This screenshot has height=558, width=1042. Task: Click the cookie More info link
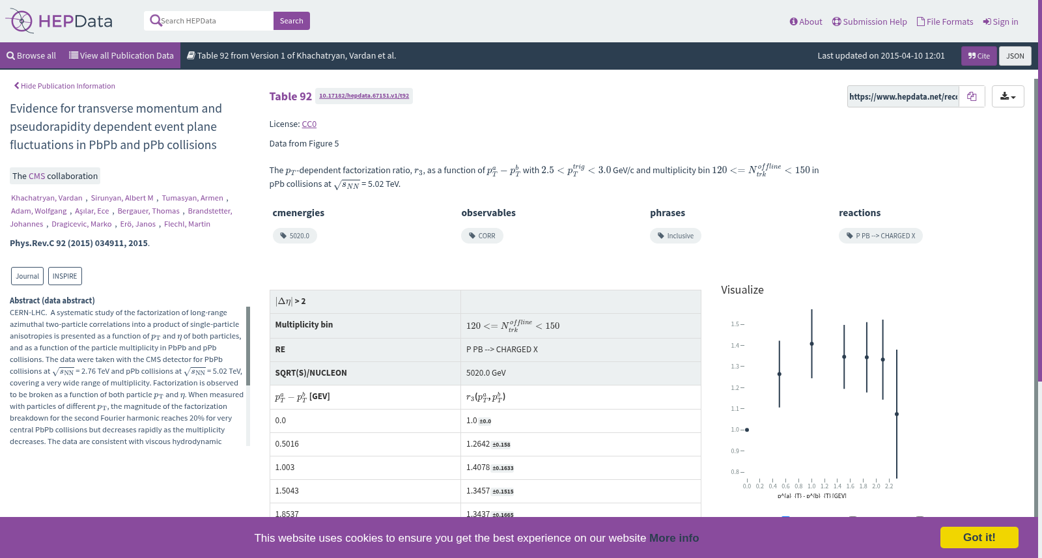(x=674, y=538)
